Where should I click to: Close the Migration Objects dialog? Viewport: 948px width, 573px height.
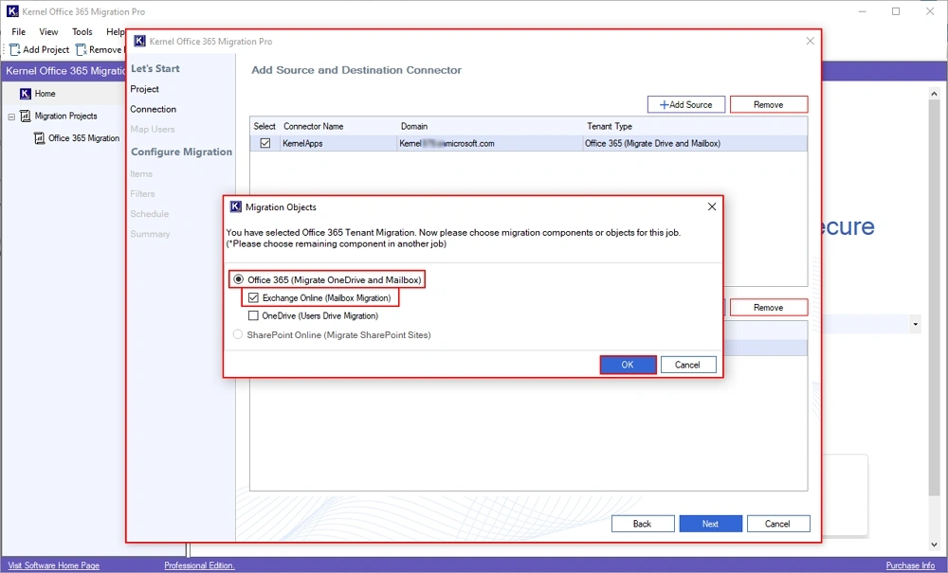pos(712,206)
